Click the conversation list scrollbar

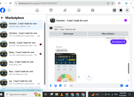45,54
